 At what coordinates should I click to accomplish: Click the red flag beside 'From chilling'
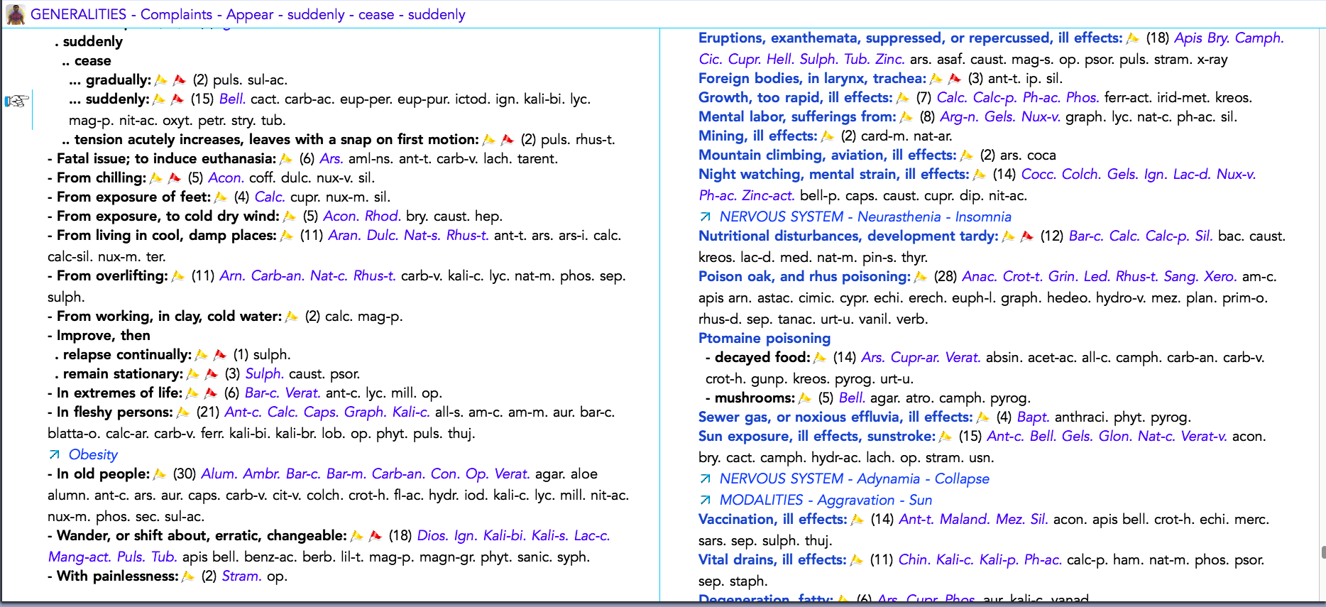click(174, 177)
